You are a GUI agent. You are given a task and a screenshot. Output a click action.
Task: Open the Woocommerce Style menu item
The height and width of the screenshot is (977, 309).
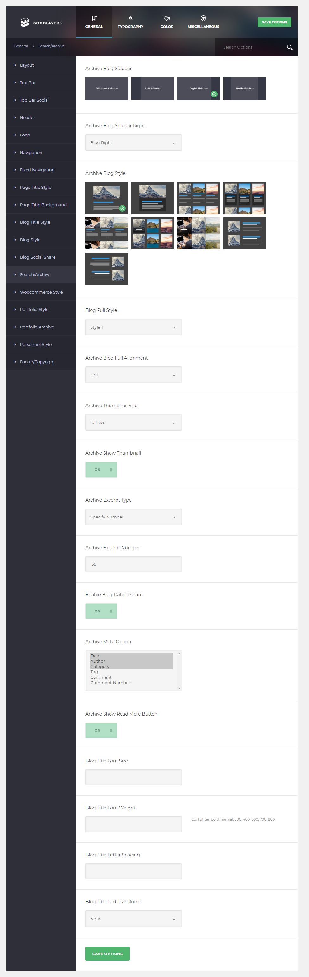tap(41, 292)
